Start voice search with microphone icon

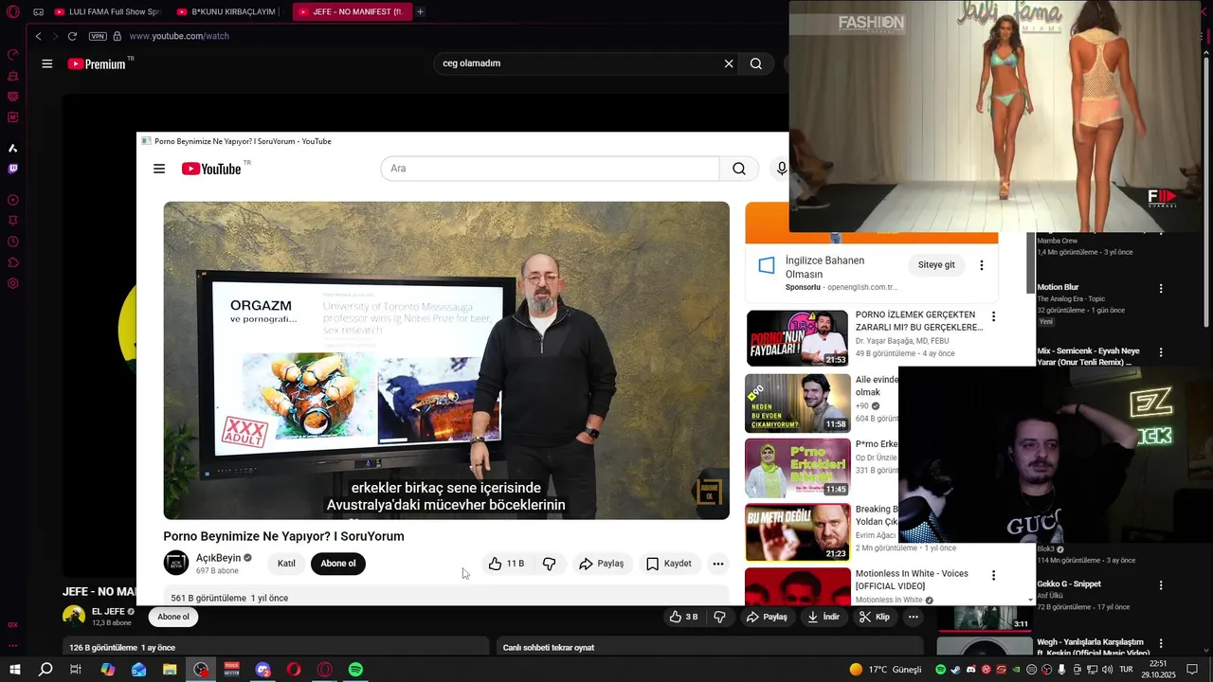781,169
